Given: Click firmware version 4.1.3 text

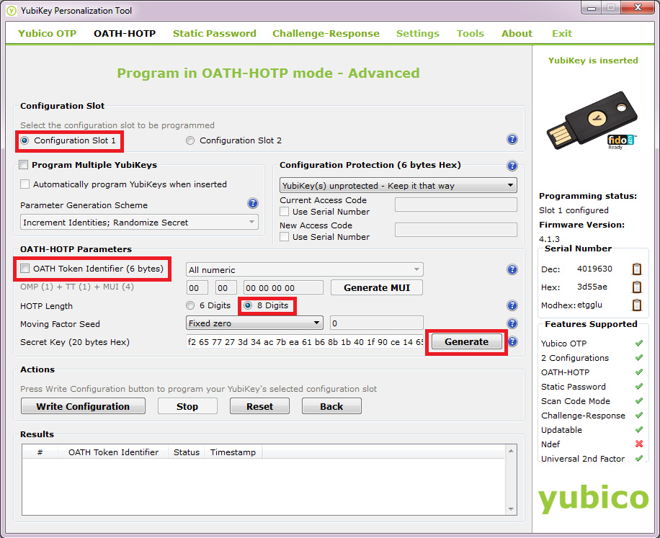Looking at the screenshot, I should [x=549, y=239].
